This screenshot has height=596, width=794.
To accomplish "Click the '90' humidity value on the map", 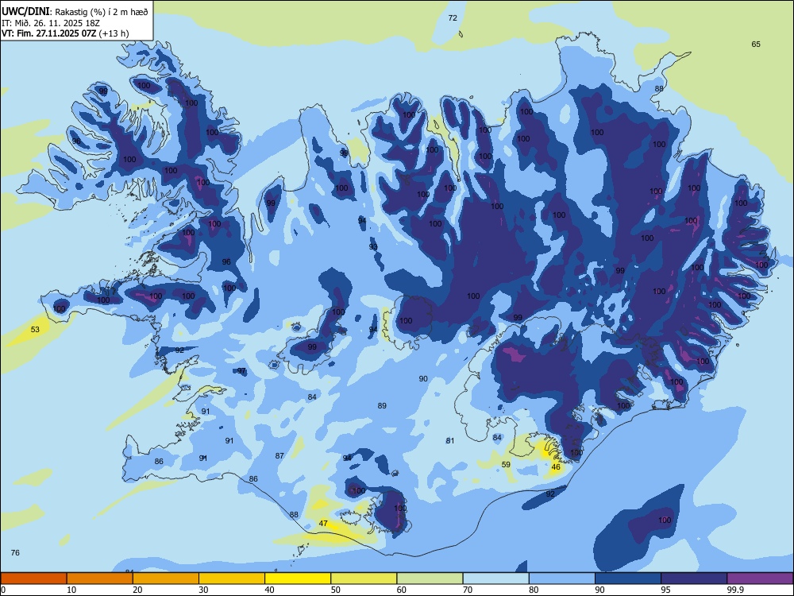I will 423,378.
